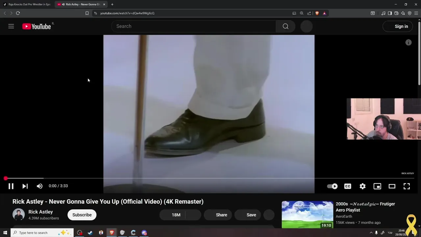Go forward in browser history
The image size is (421, 237).
point(11,13)
